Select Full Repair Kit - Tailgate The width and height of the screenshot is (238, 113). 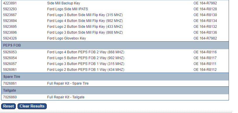(x=115, y=97)
